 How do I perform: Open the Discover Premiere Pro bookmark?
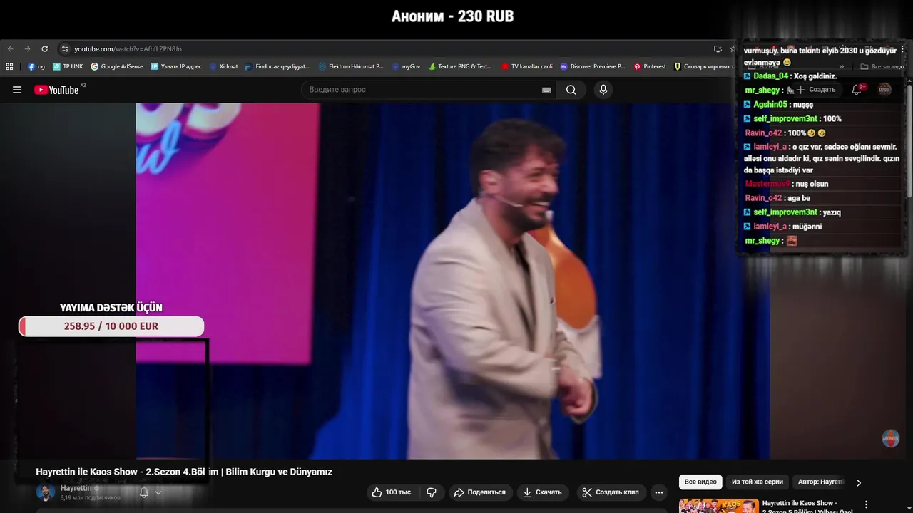point(593,66)
